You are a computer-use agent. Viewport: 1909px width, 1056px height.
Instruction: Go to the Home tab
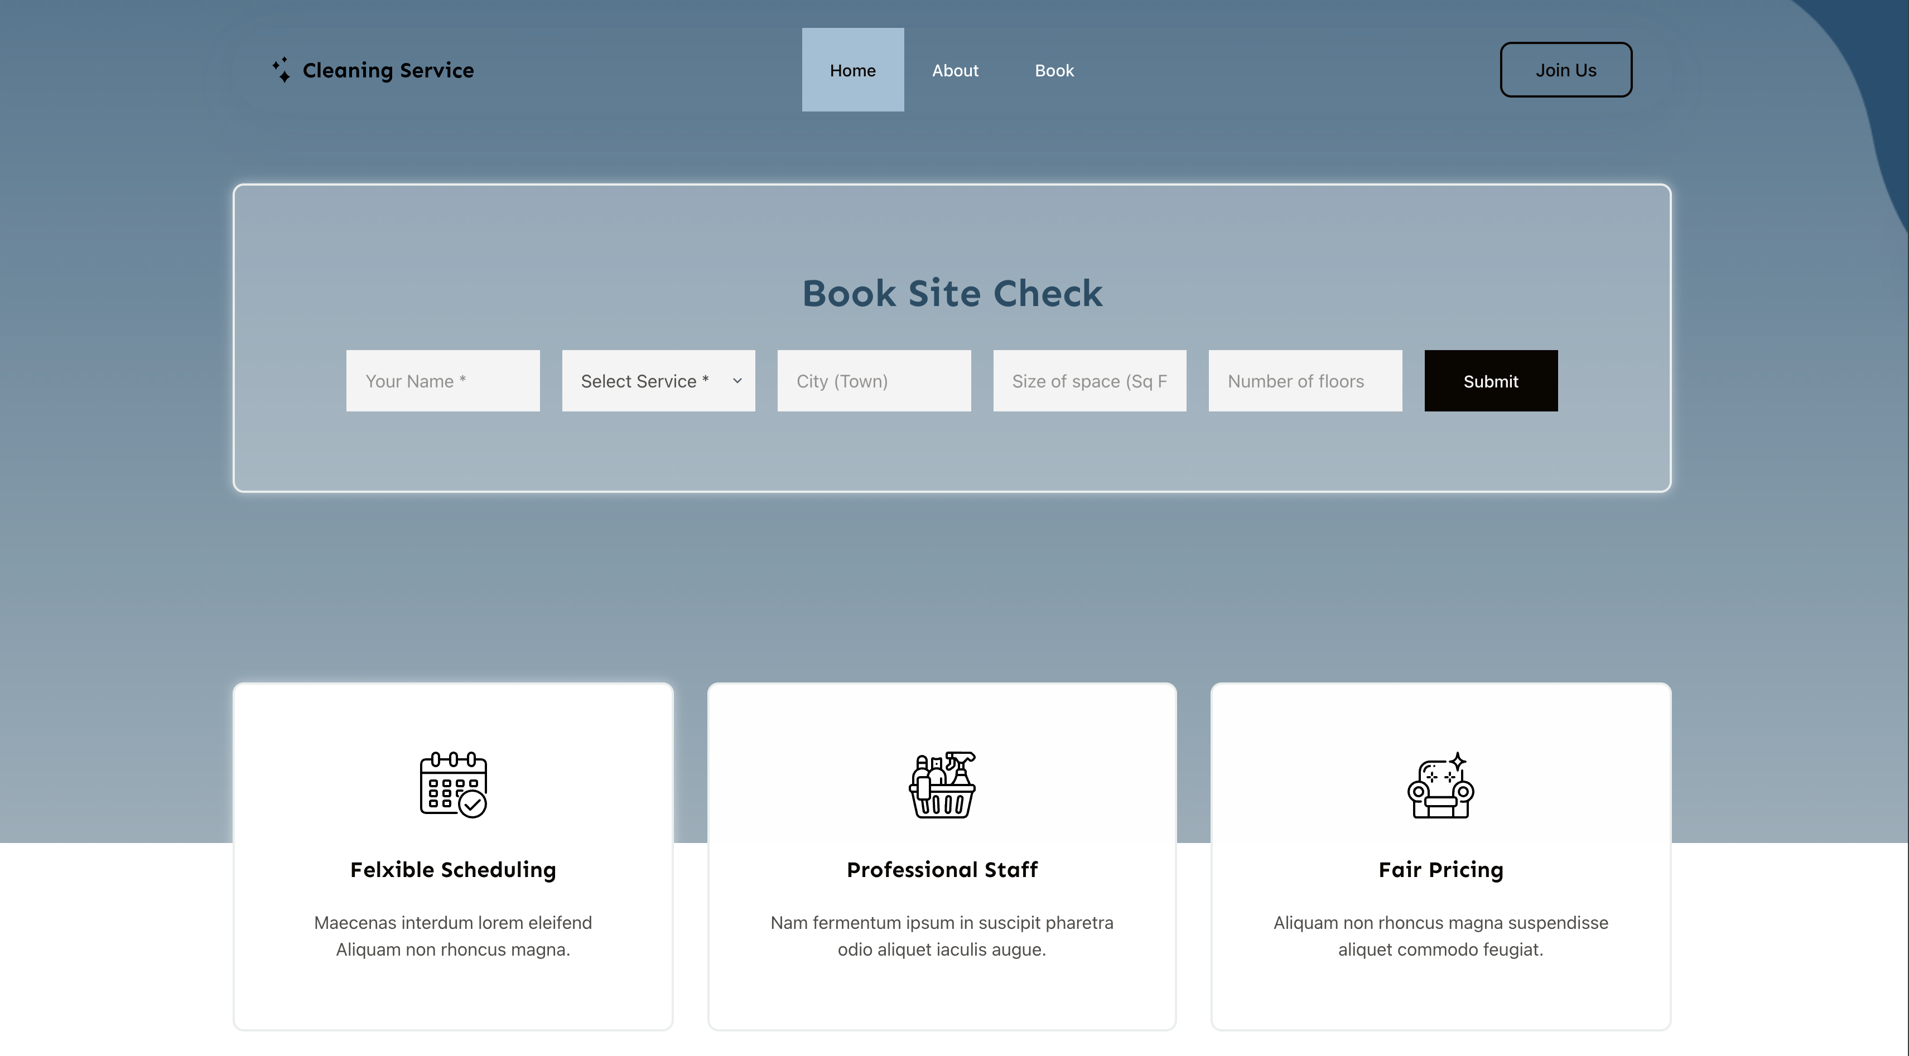(852, 70)
